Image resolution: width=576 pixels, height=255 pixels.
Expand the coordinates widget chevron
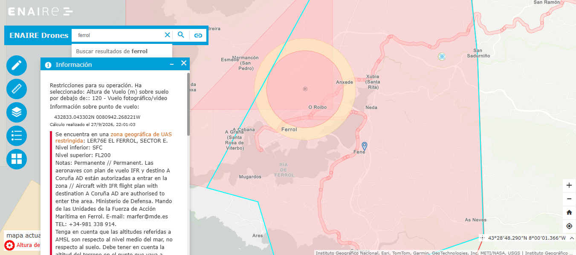coord(572,238)
